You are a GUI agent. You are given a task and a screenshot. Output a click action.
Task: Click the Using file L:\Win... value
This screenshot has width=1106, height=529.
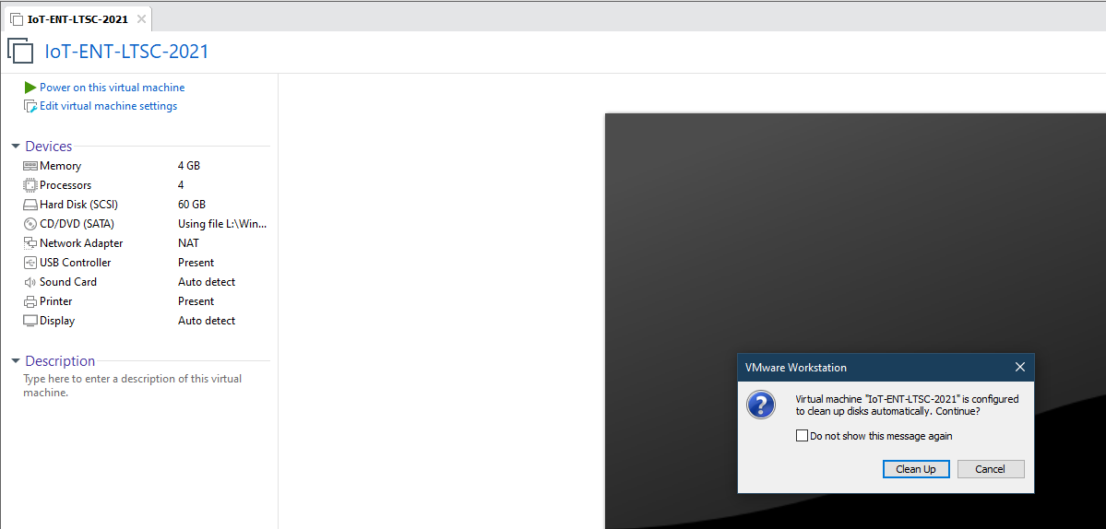point(223,224)
